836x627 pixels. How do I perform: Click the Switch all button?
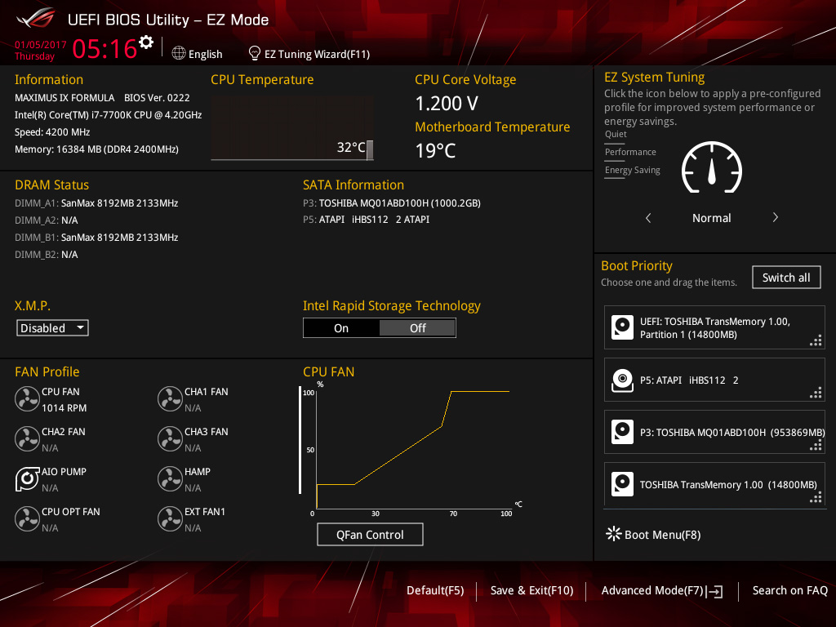(x=786, y=278)
